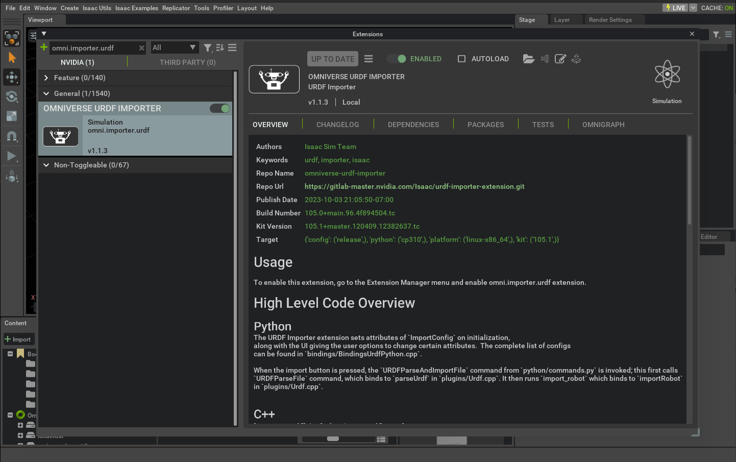Open version list menu beside UP TO DATE
Screen dimensions: 736x462
click(x=369, y=59)
